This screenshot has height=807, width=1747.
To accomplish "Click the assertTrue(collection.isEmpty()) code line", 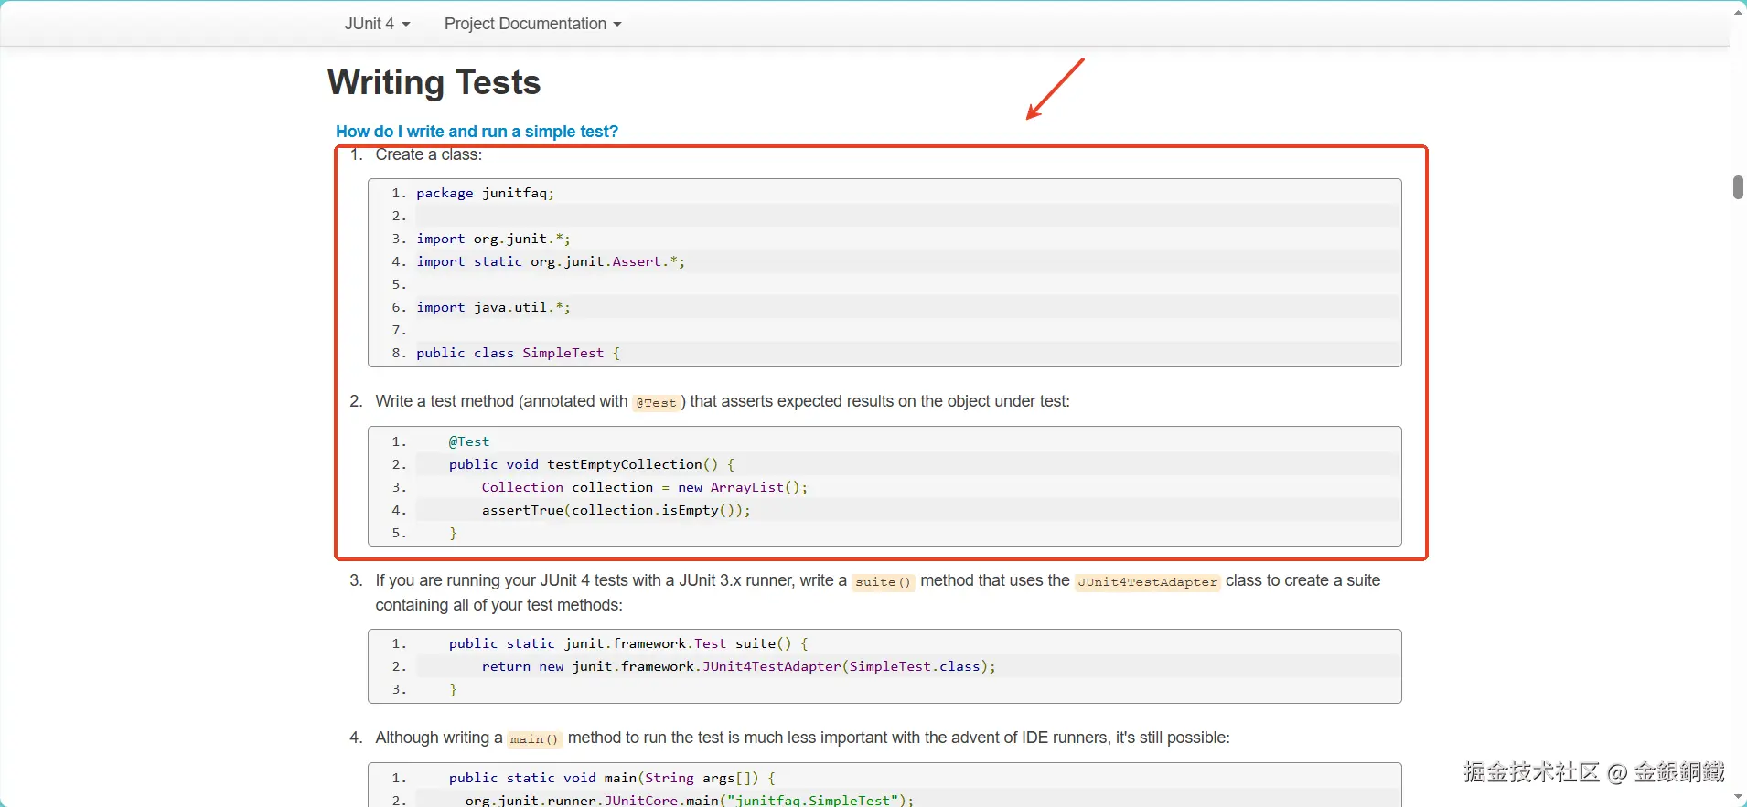I will click(616, 510).
